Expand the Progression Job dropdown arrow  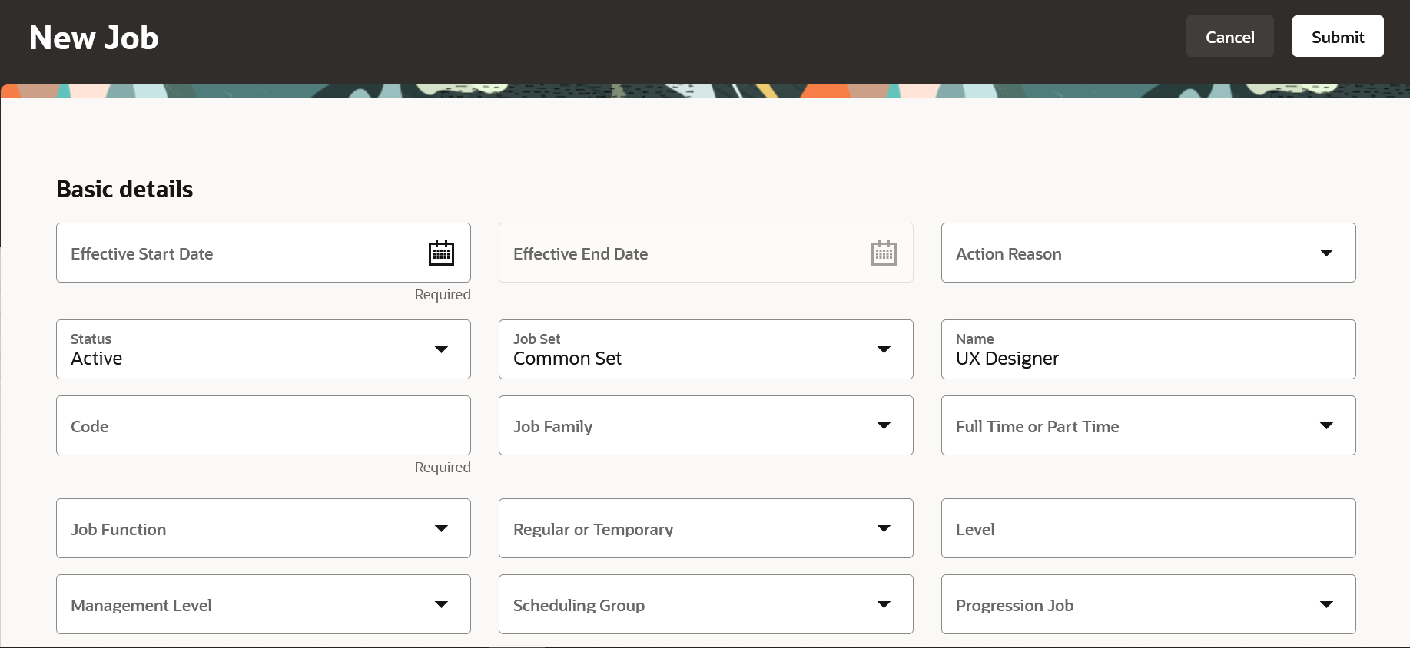click(x=1326, y=604)
